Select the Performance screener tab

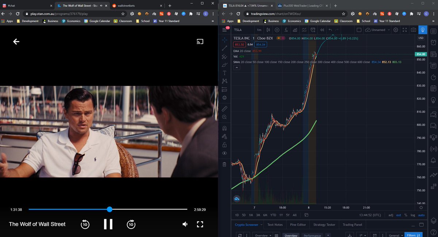click(312, 235)
